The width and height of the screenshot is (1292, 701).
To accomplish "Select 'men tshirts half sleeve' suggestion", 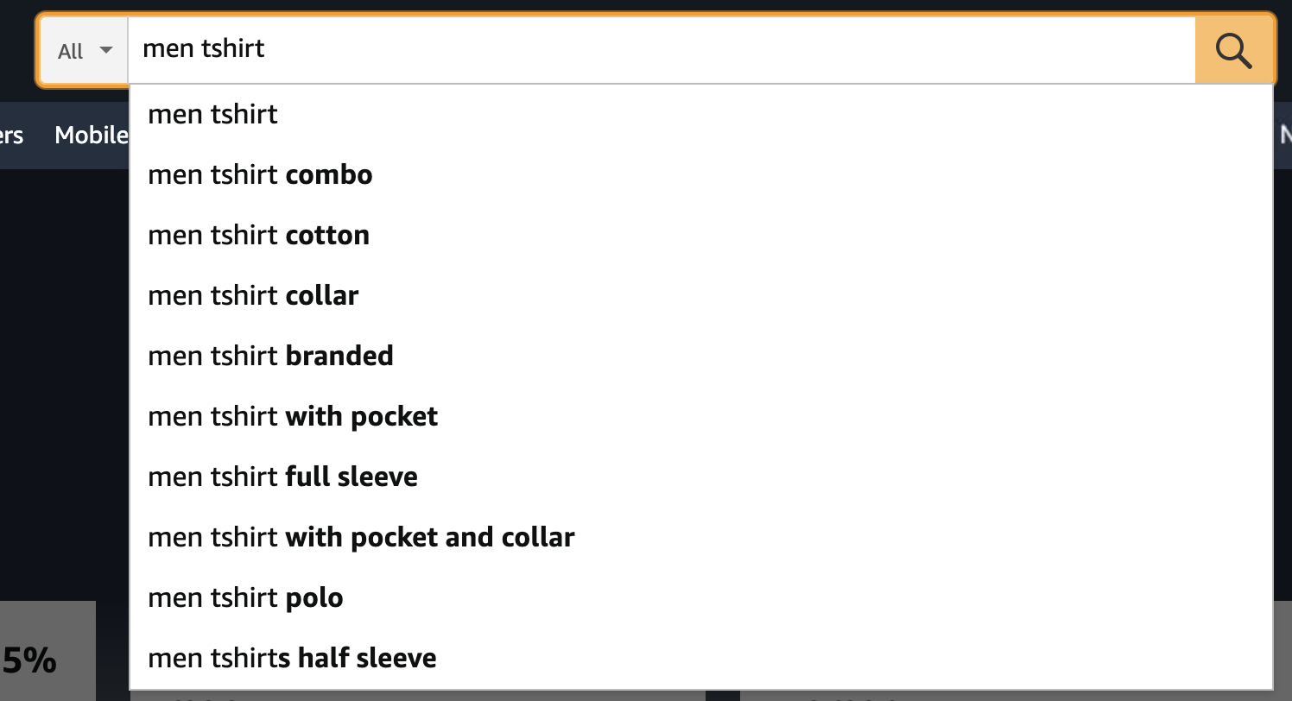I will (x=292, y=658).
